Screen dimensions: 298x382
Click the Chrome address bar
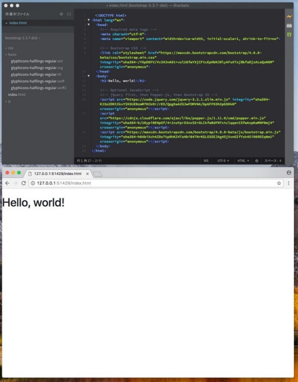(153, 183)
